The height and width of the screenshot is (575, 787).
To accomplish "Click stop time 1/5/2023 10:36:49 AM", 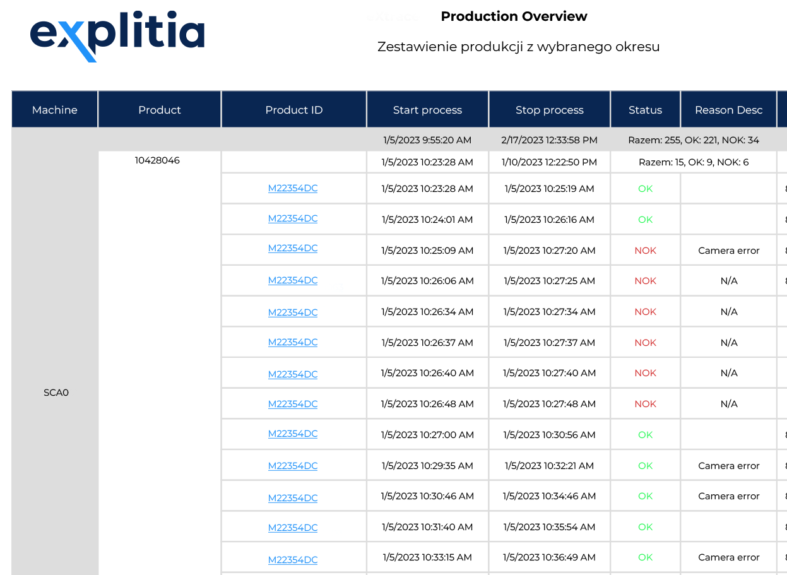I will click(x=549, y=557).
